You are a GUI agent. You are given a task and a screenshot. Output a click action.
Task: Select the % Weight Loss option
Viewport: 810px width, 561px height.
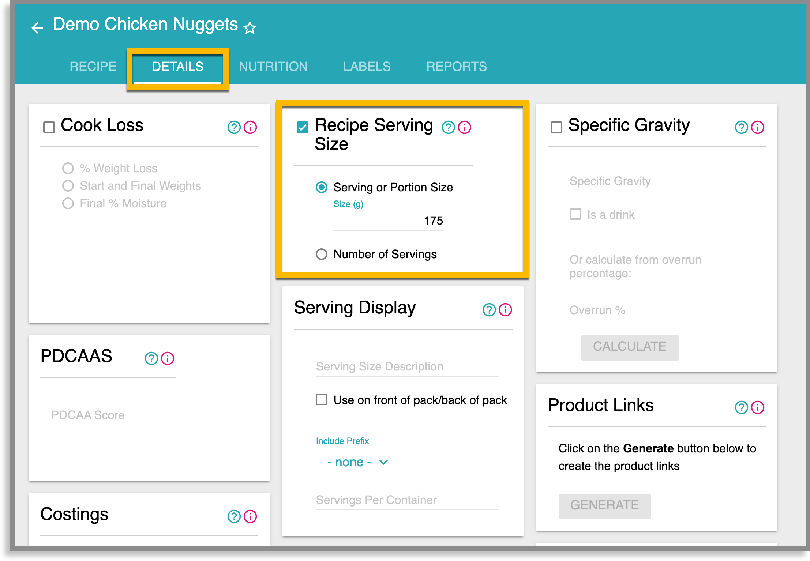point(68,168)
